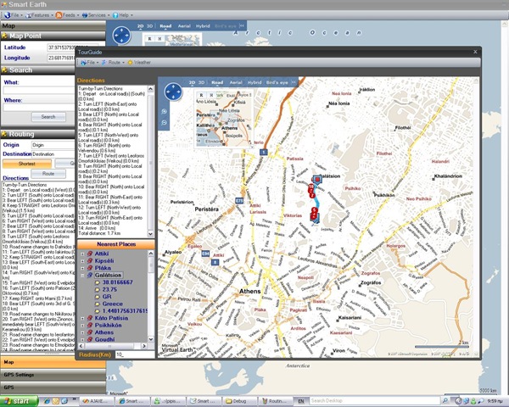Click in the What search field
The width and height of the screenshot is (509, 407).
tap(39, 91)
